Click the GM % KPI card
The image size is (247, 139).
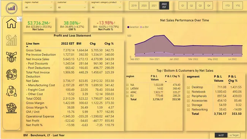point(72,25)
